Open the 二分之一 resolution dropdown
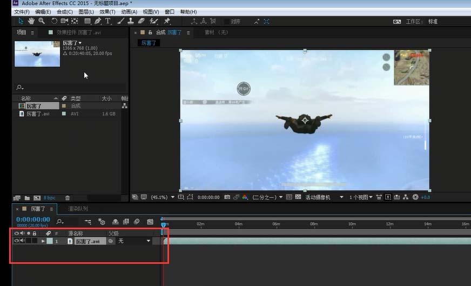This screenshot has width=471, height=286. click(x=267, y=197)
